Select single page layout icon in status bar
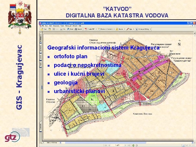The height and width of the screenshot is (147, 196). (x=183, y=145)
